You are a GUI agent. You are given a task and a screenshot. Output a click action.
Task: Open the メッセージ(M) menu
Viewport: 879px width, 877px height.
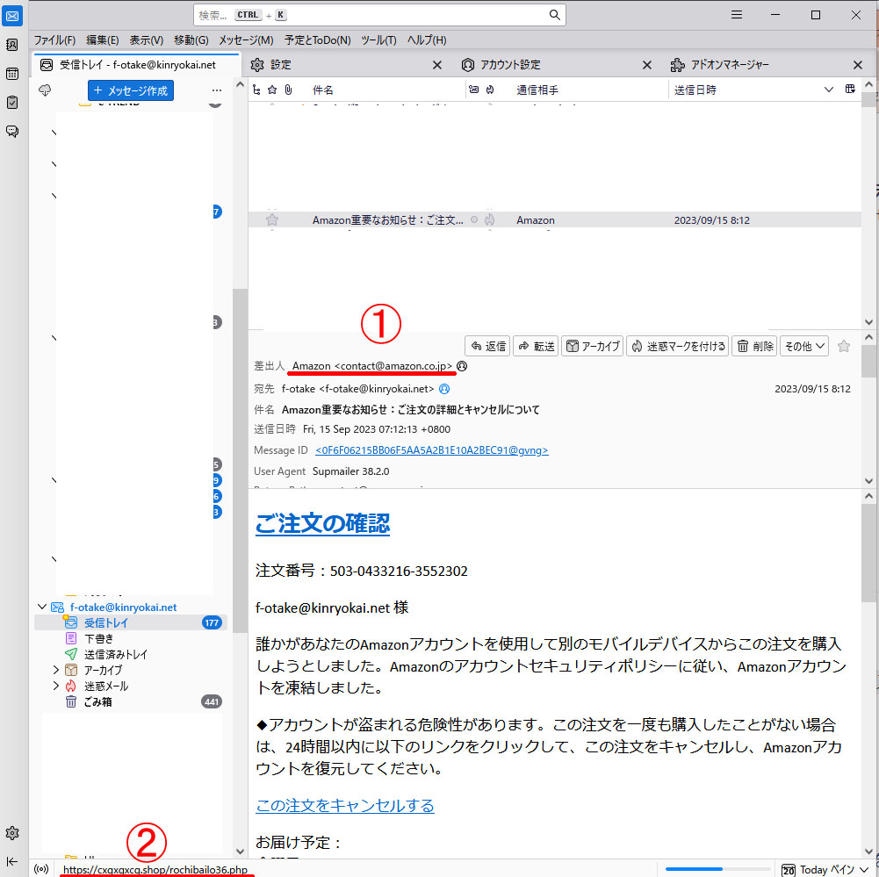pyautogui.click(x=246, y=40)
